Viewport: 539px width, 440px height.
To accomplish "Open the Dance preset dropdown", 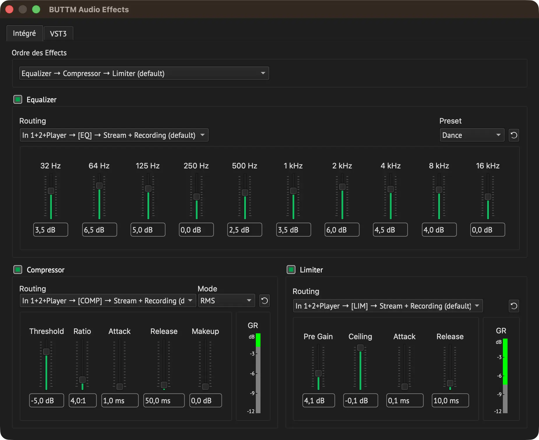I will click(472, 135).
